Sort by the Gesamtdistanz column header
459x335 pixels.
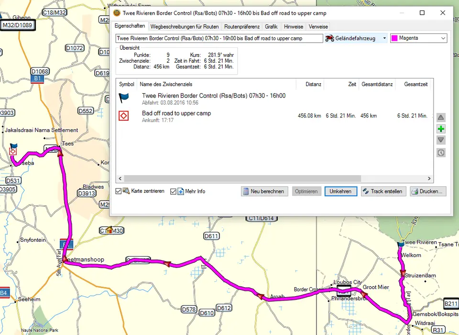(377, 84)
